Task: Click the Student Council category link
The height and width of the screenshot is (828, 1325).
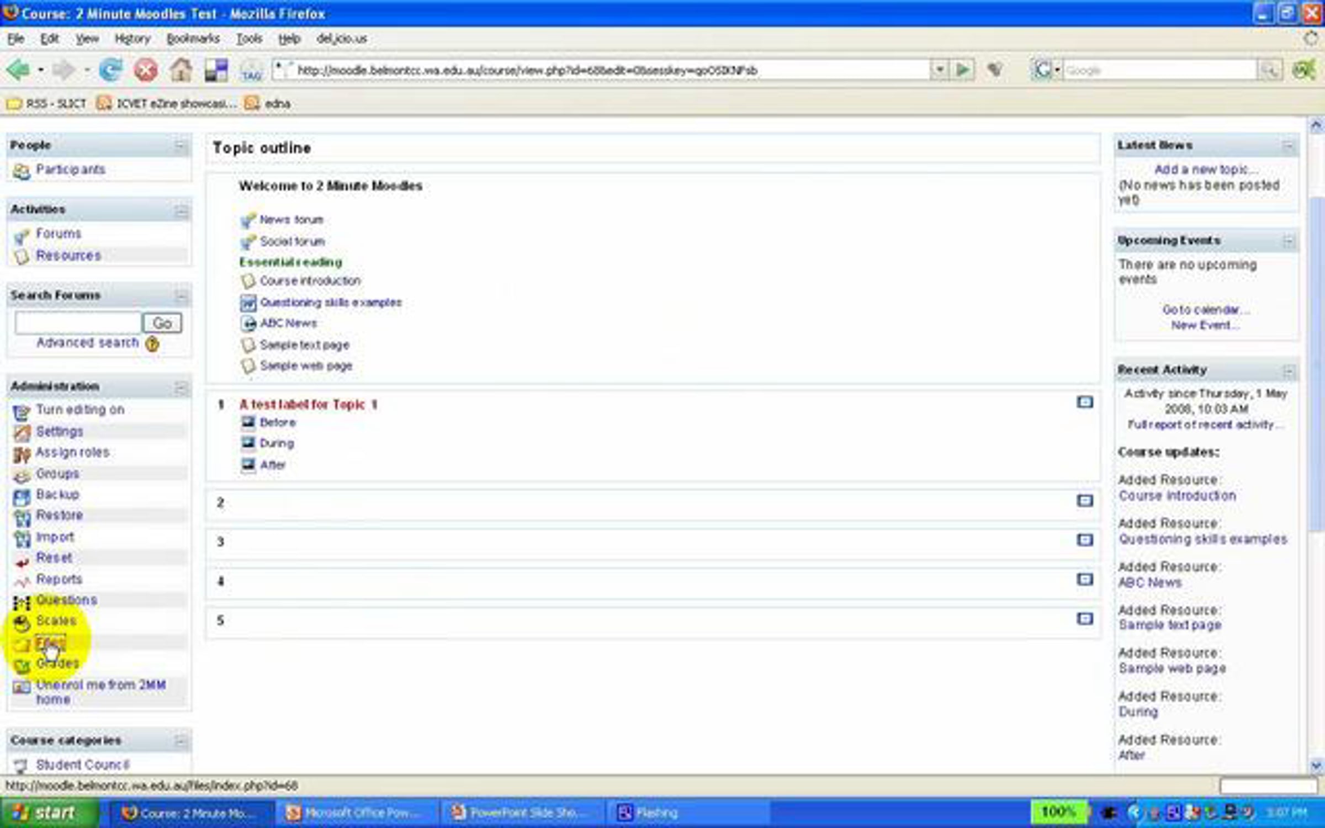Action: tap(82, 765)
